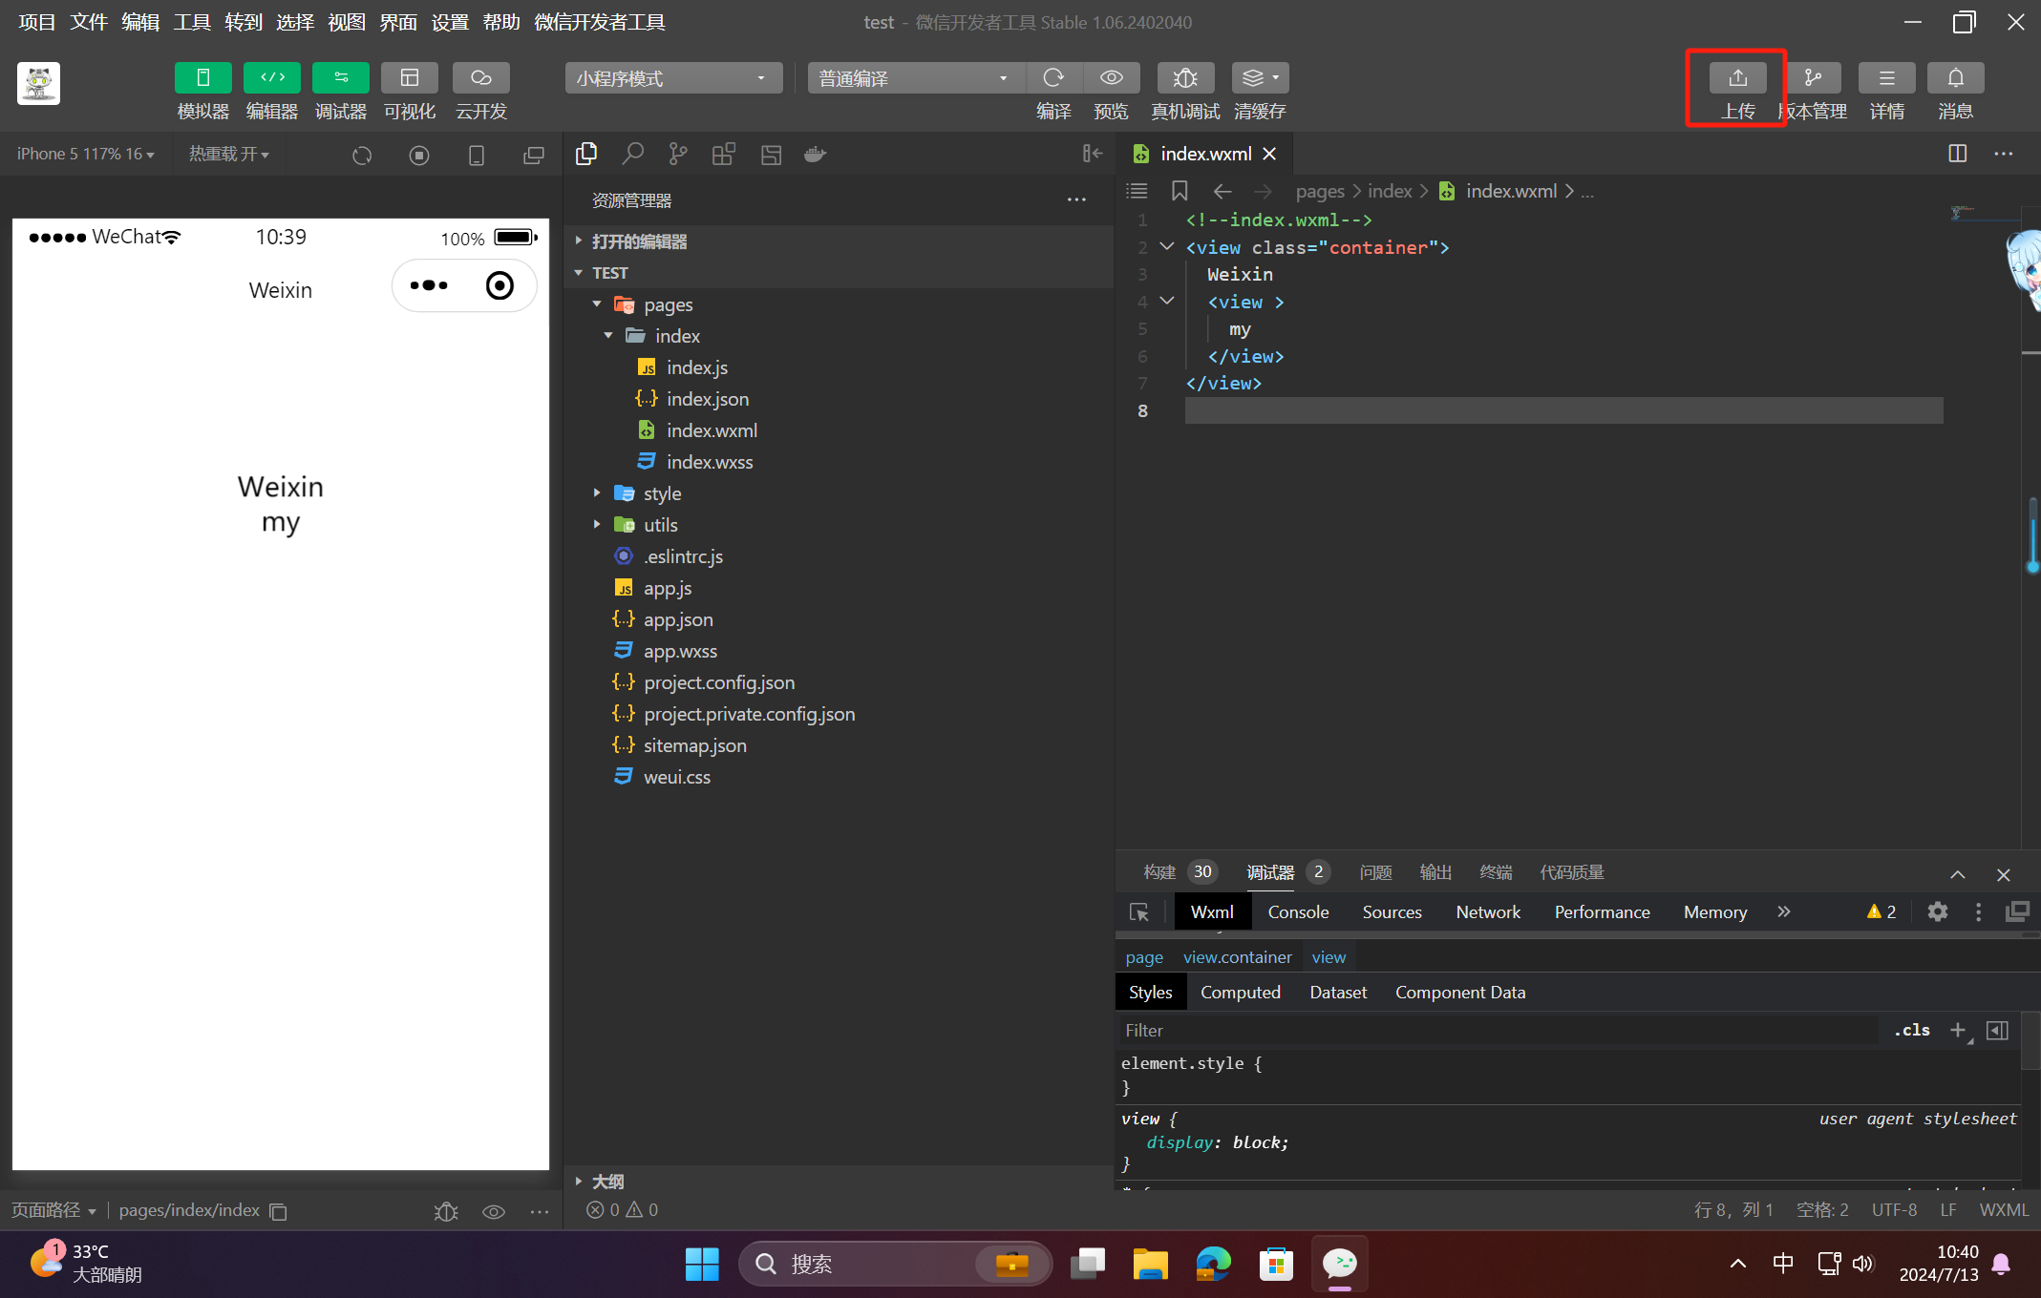The width and height of the screenshot is (2041, 1298).
Task: Open app.json in the file tree
Action: [x=677, y=619]
